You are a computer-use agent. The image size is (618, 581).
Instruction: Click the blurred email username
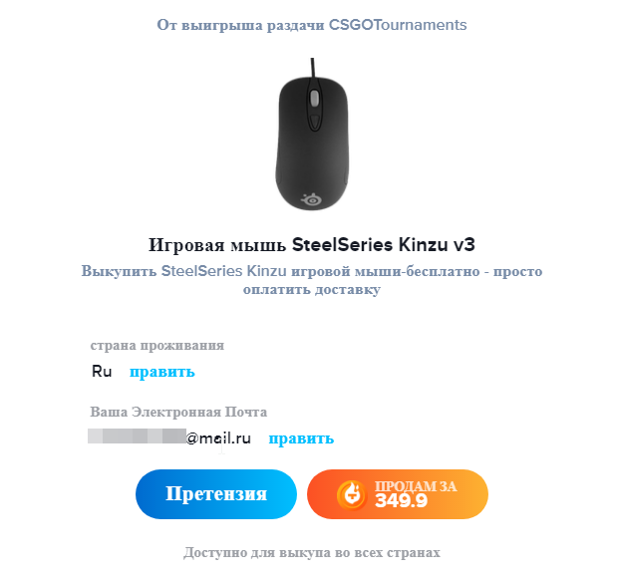point(137,436)
